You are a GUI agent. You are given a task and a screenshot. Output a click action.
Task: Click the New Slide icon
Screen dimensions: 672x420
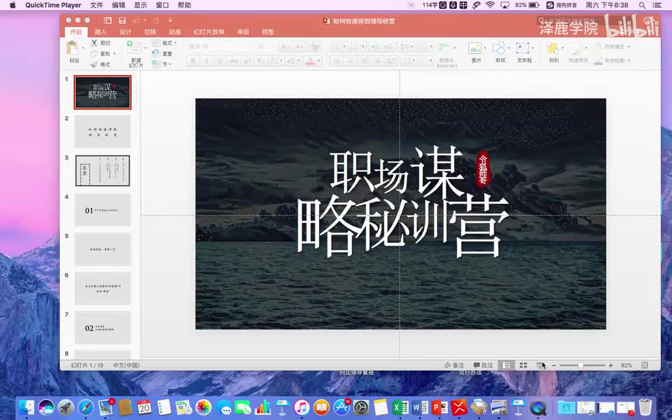point(134,47)
